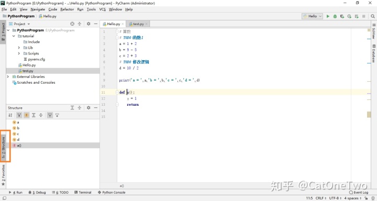Hide the Project tool window

(x=96, y=24)
